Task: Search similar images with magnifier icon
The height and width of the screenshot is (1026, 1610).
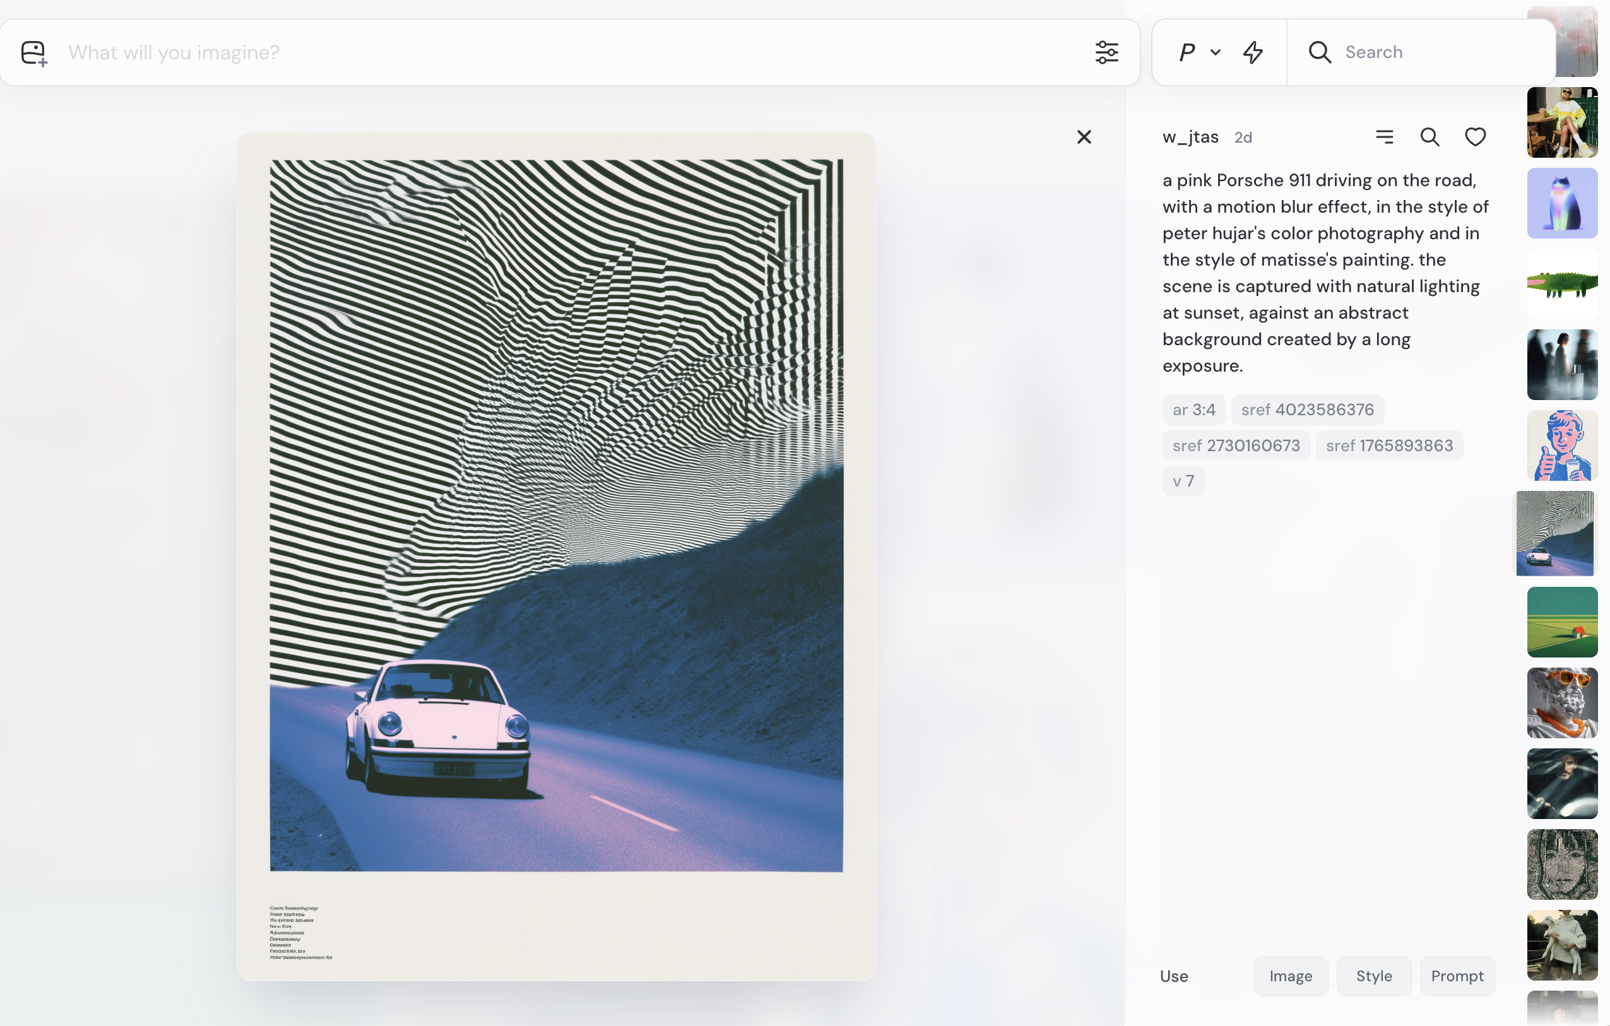Action: click(1429, 137)
